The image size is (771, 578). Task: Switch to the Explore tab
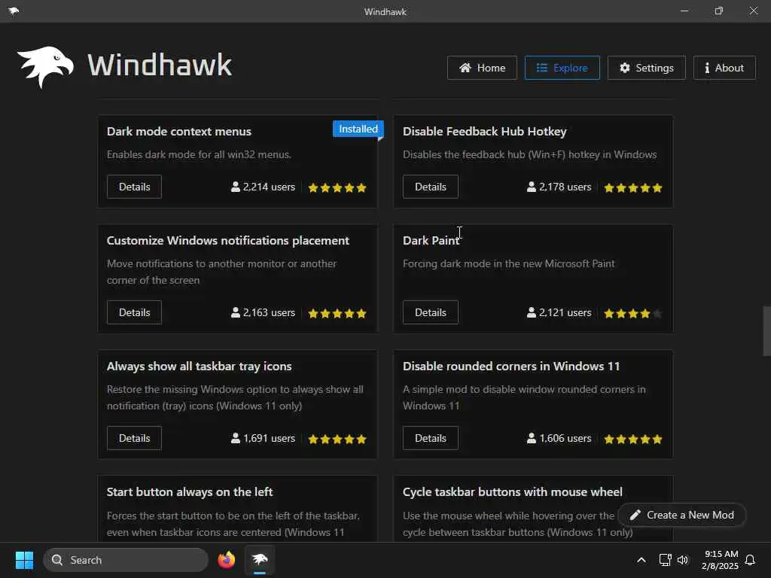[562, 68]
